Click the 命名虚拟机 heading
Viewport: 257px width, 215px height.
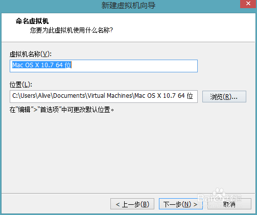pyautogui.click(x=32, y=21)
